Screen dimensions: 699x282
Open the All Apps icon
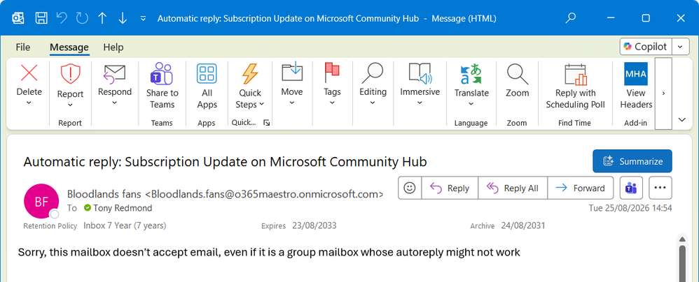click(x=207, y=74)
